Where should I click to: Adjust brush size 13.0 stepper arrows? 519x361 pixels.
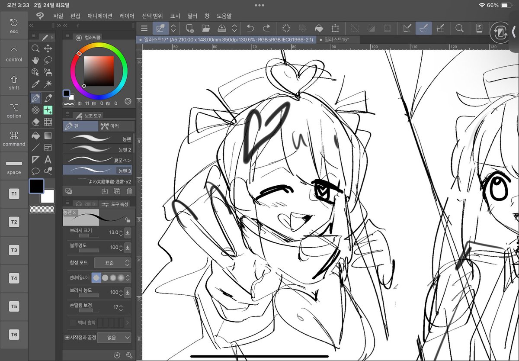[x=121, y=232]
